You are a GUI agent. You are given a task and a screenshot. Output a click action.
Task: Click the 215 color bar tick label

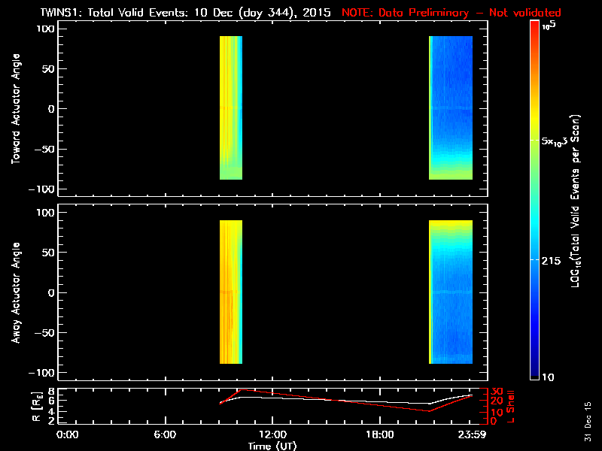[554, 260]
